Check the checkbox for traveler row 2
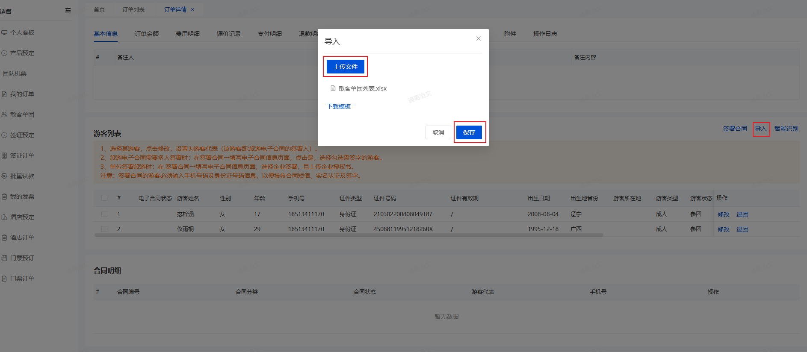 (x=104, y=229)
